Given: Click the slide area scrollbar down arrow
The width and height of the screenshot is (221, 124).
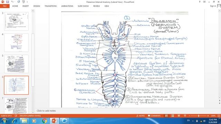Looking at the screenshot, I should (x=220, y=98).
